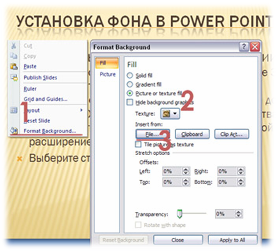The image size is (276, 251).
Task: Click the Clip Art... button
Action: 232,134
